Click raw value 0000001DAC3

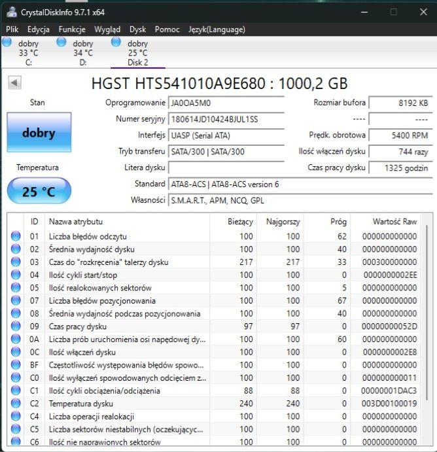389,391
